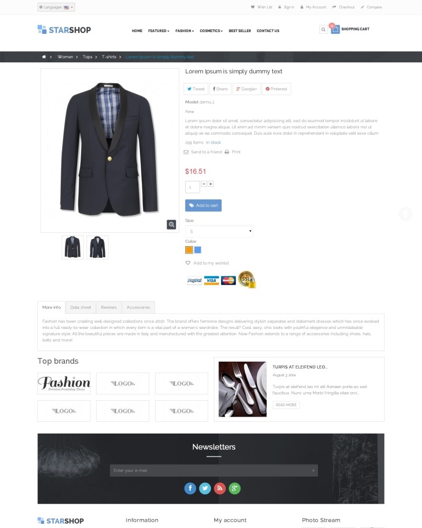
Task: Open the Size dropdown showing S
Action: 219,231
